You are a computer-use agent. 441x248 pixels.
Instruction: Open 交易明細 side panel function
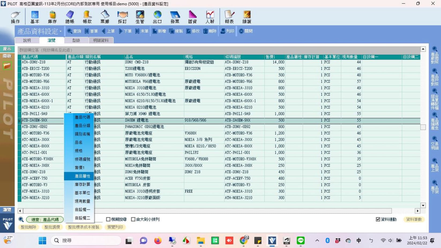click(435, 143)
